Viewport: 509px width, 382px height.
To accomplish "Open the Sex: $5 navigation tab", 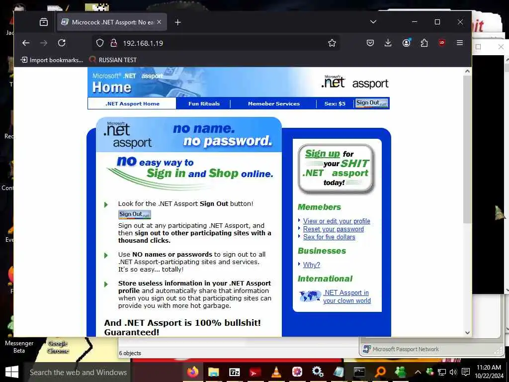I will [x=335, y=103].
